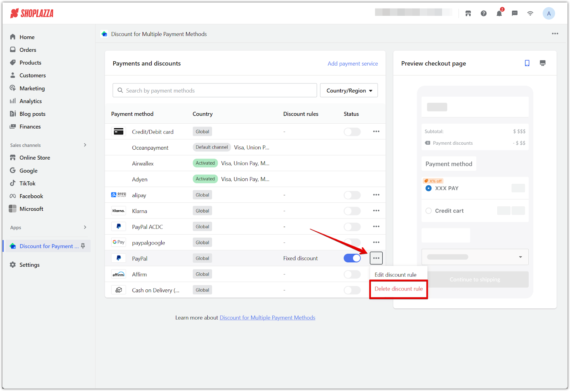This screenshot has height=391, width=570.
Task: Enable the Cash on Delivery status switch
Action: point(352,290)
